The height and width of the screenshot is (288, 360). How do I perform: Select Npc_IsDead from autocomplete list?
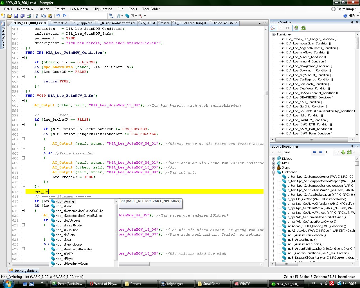64,206
